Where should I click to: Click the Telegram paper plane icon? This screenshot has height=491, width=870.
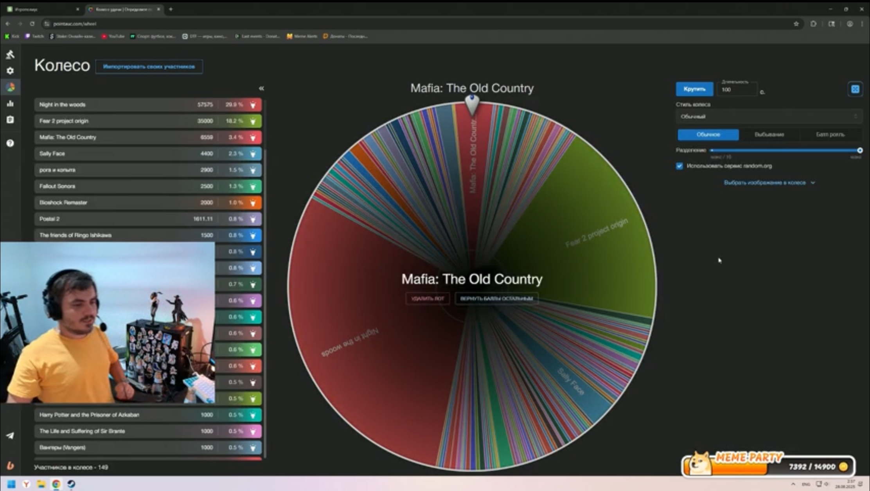click(x=10, y=435)
